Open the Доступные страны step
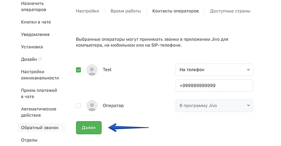281x146 pixels. click(x=230, y=11)
